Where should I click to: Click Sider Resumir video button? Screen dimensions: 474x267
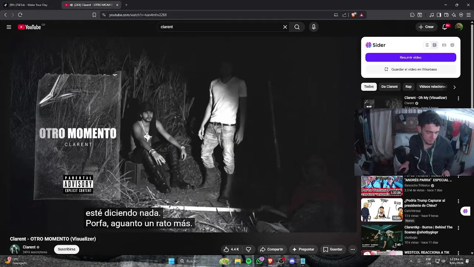pyautogui.click(x=411, y=57)
